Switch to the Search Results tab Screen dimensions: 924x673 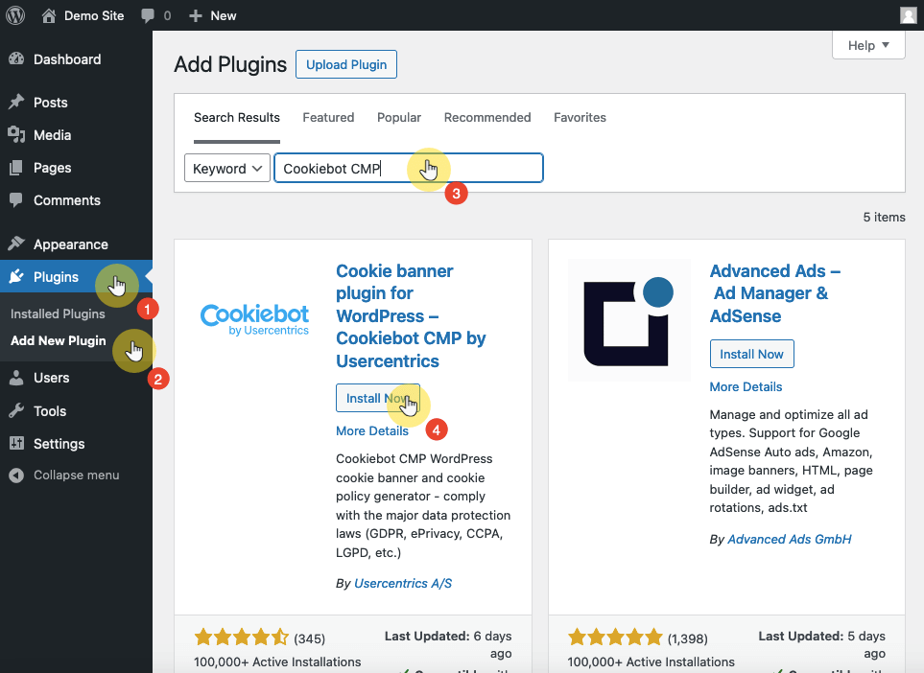click(237, 118)
